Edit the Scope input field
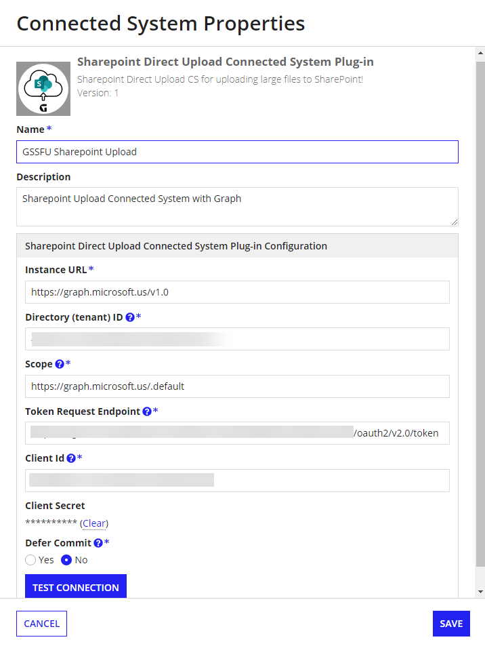 (237, 386)
